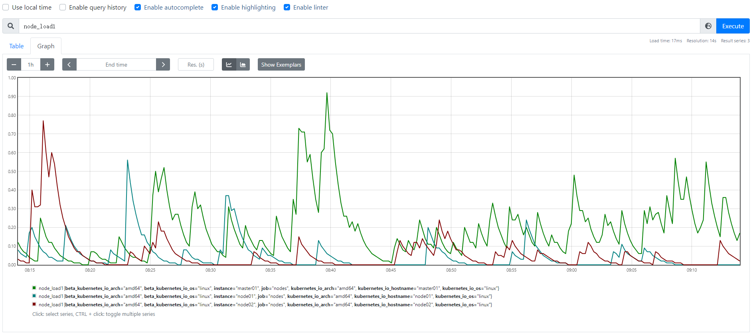The height and width of the screenshot is (335, 753).
Task: Disable the autocomplete checkbox
Action: [x=138, y=7]
